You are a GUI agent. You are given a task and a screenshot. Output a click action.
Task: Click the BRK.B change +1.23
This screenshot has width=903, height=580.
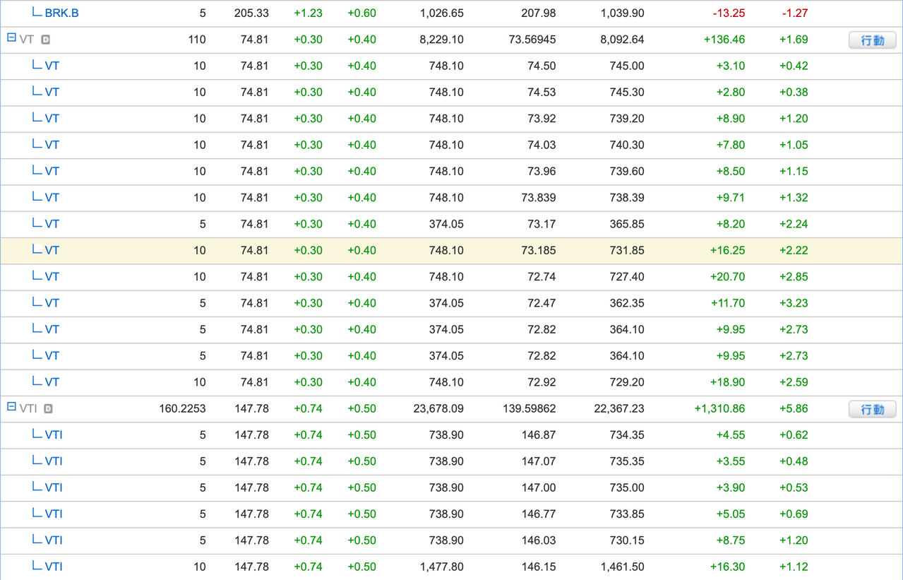pyautogui.click(x=308, y=13)
